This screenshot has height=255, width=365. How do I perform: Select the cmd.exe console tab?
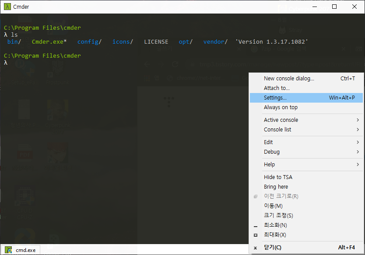[x=21, y=250]
